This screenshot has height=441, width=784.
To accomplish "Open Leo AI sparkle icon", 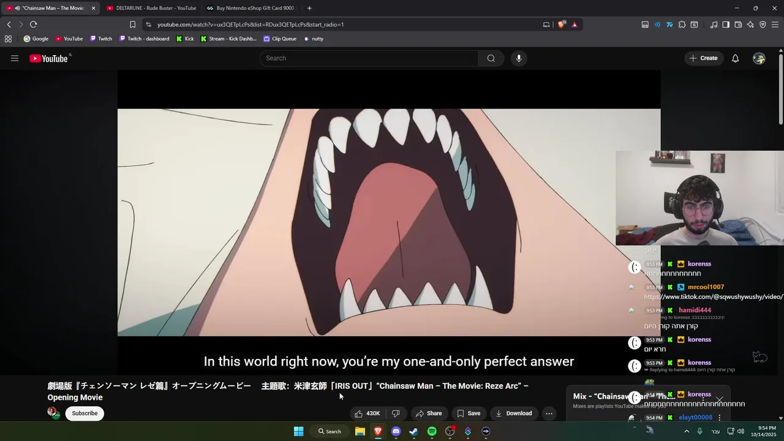I will (750, 24).
